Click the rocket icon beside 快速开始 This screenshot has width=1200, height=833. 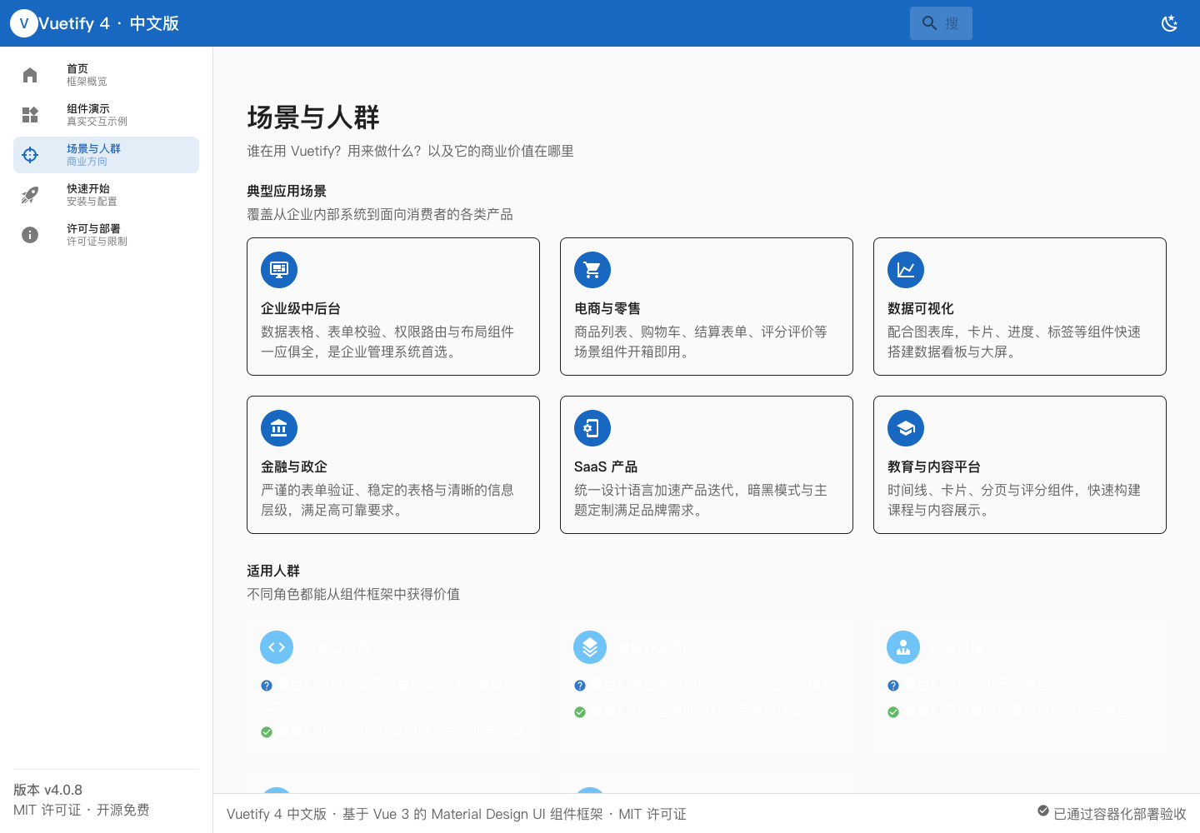pos(30,195)
